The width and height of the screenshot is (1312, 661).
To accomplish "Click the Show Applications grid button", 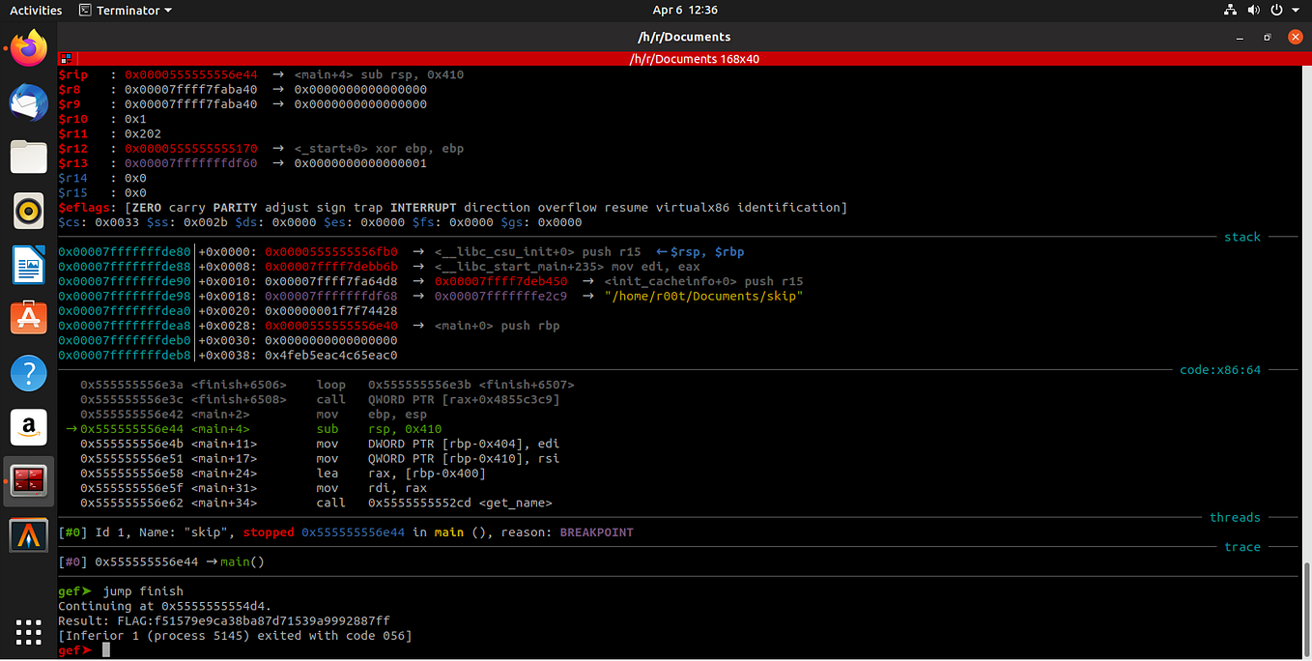I will pos(28,633).
